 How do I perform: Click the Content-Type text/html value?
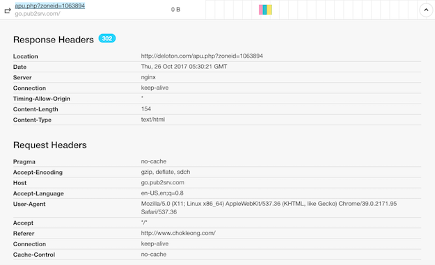[x=153, y=120]
